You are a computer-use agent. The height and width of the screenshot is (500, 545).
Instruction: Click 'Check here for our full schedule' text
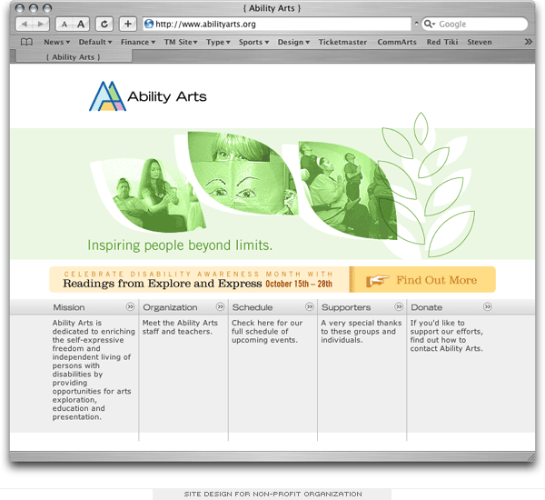coord(267,331)
